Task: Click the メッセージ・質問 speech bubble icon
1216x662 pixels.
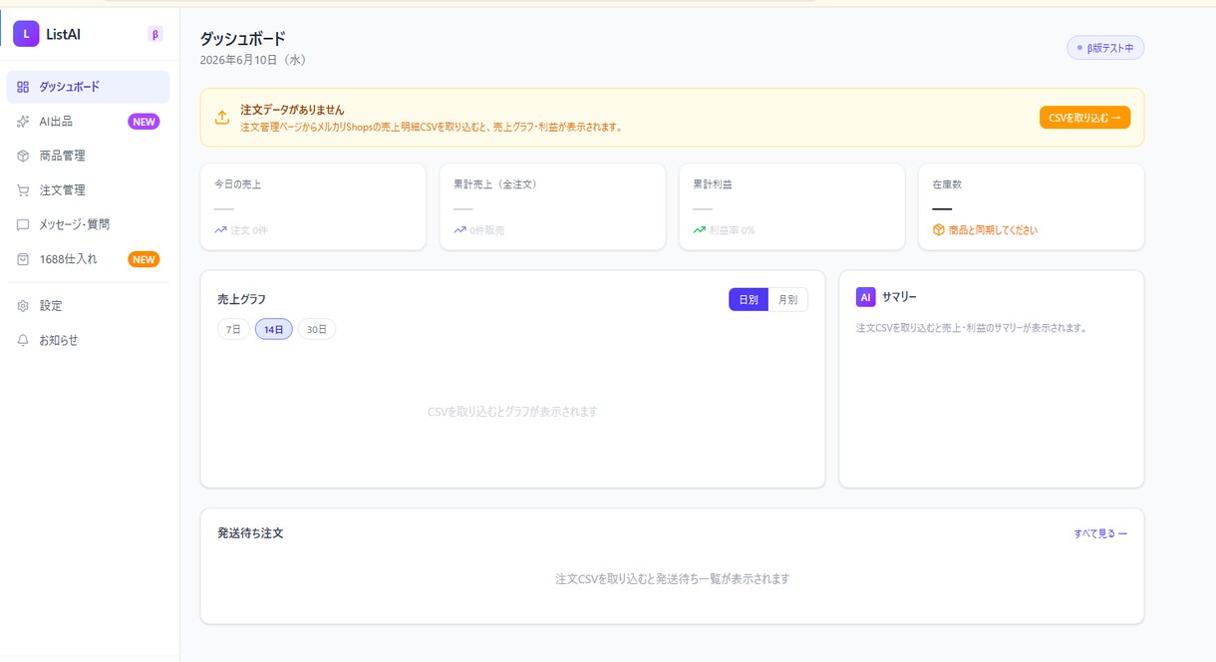Action: point(23,225)
